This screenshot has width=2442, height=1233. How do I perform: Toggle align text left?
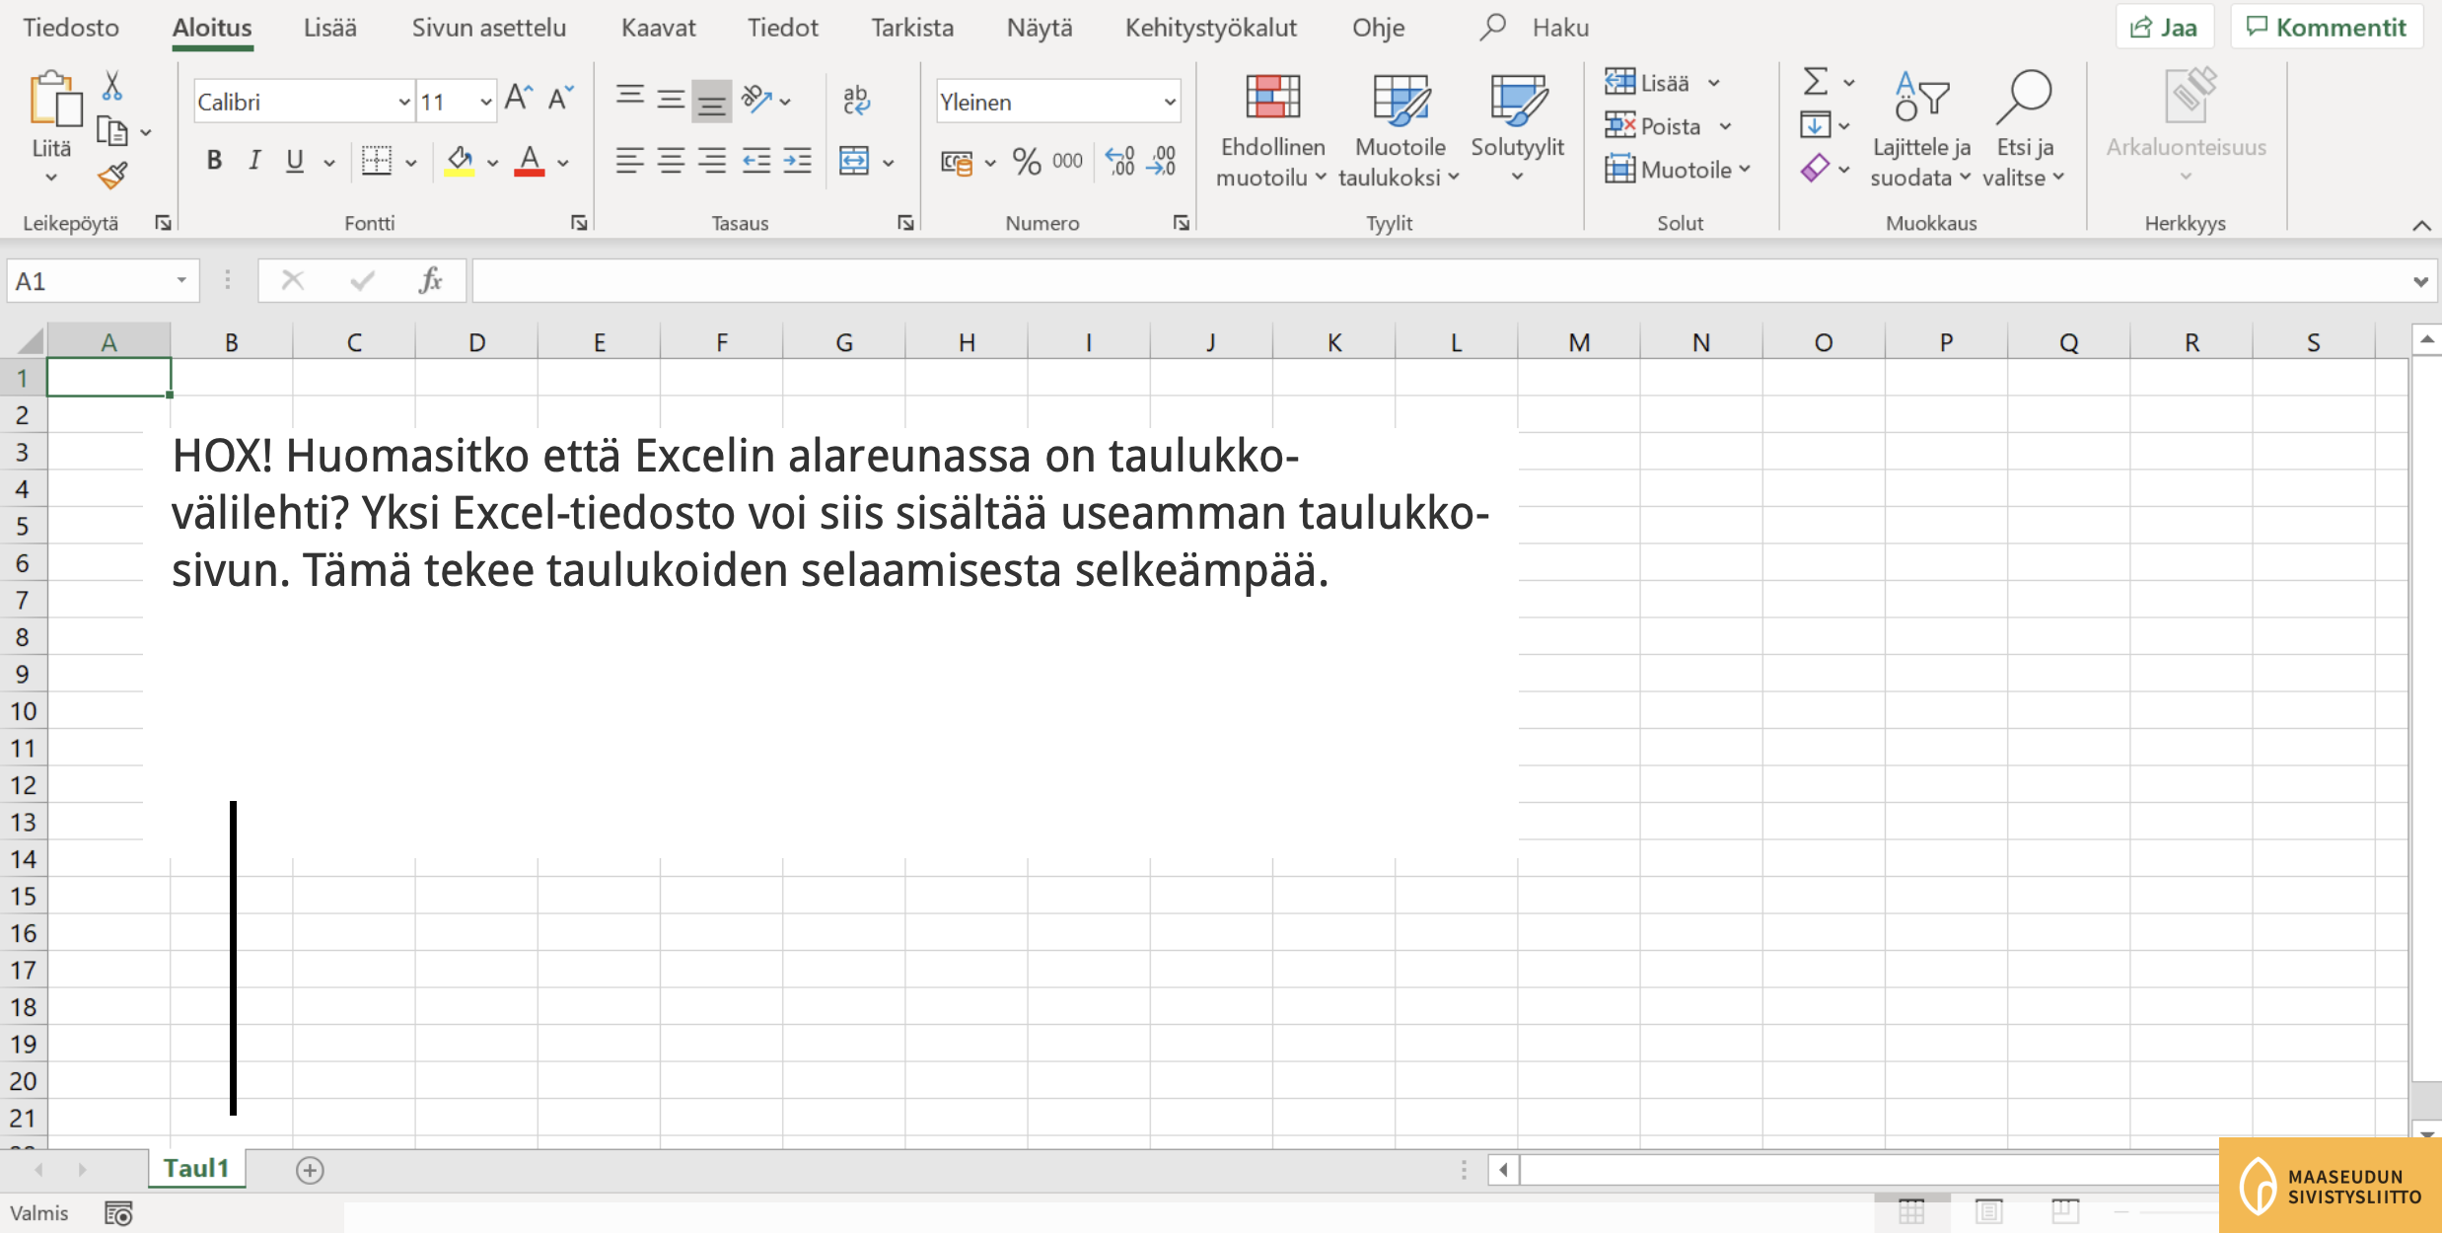pos(629,161)
